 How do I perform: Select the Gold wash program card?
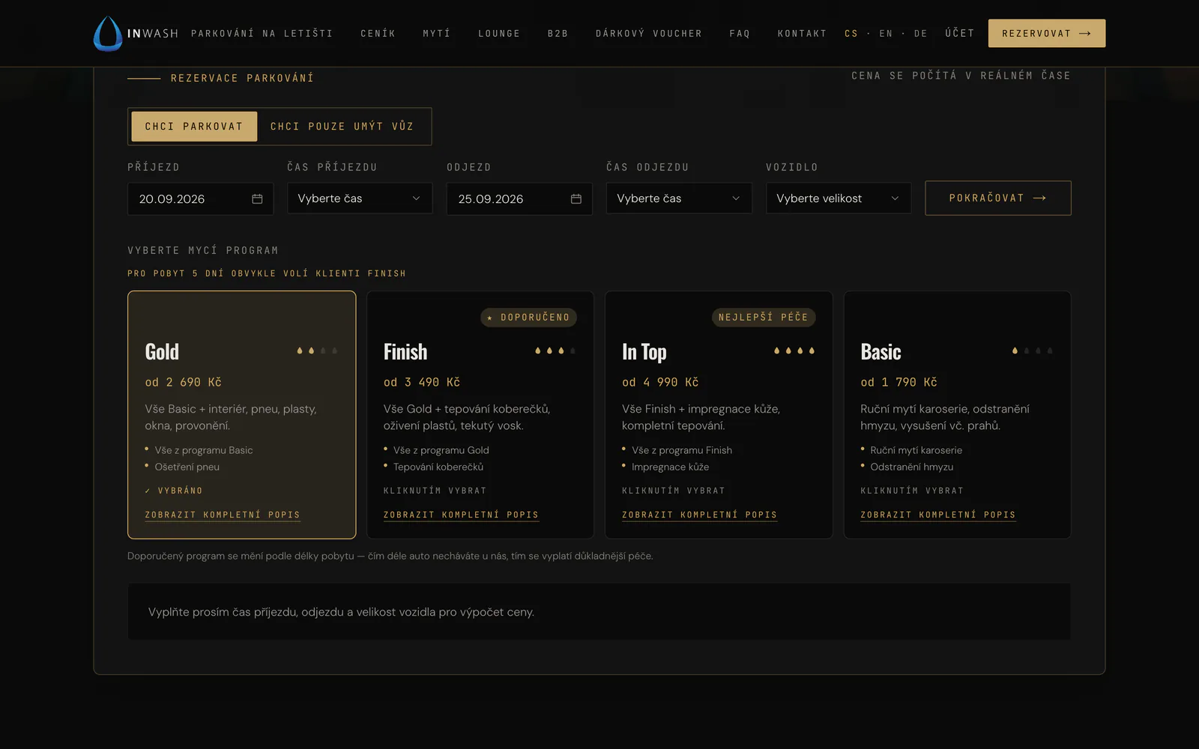[x=242, y=415]
